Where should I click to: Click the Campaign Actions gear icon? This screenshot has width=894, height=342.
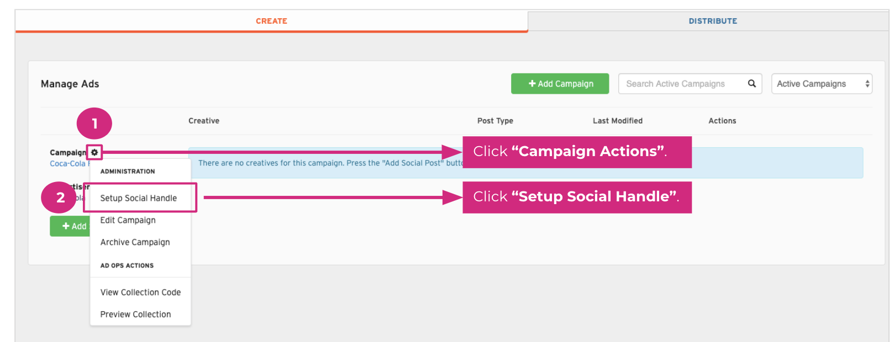(94, 152)
